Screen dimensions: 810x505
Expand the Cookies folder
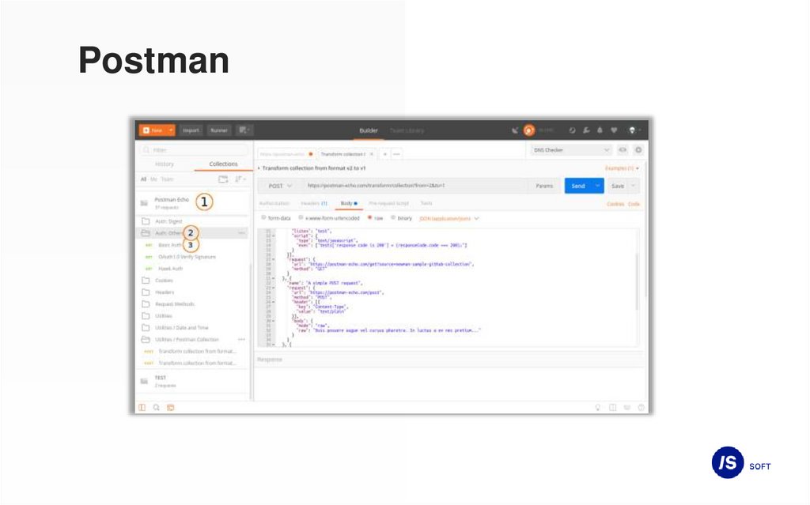pos(191,281)
